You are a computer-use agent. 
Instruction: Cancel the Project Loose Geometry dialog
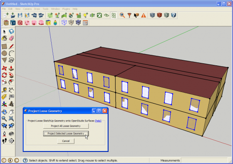[66, 141]
